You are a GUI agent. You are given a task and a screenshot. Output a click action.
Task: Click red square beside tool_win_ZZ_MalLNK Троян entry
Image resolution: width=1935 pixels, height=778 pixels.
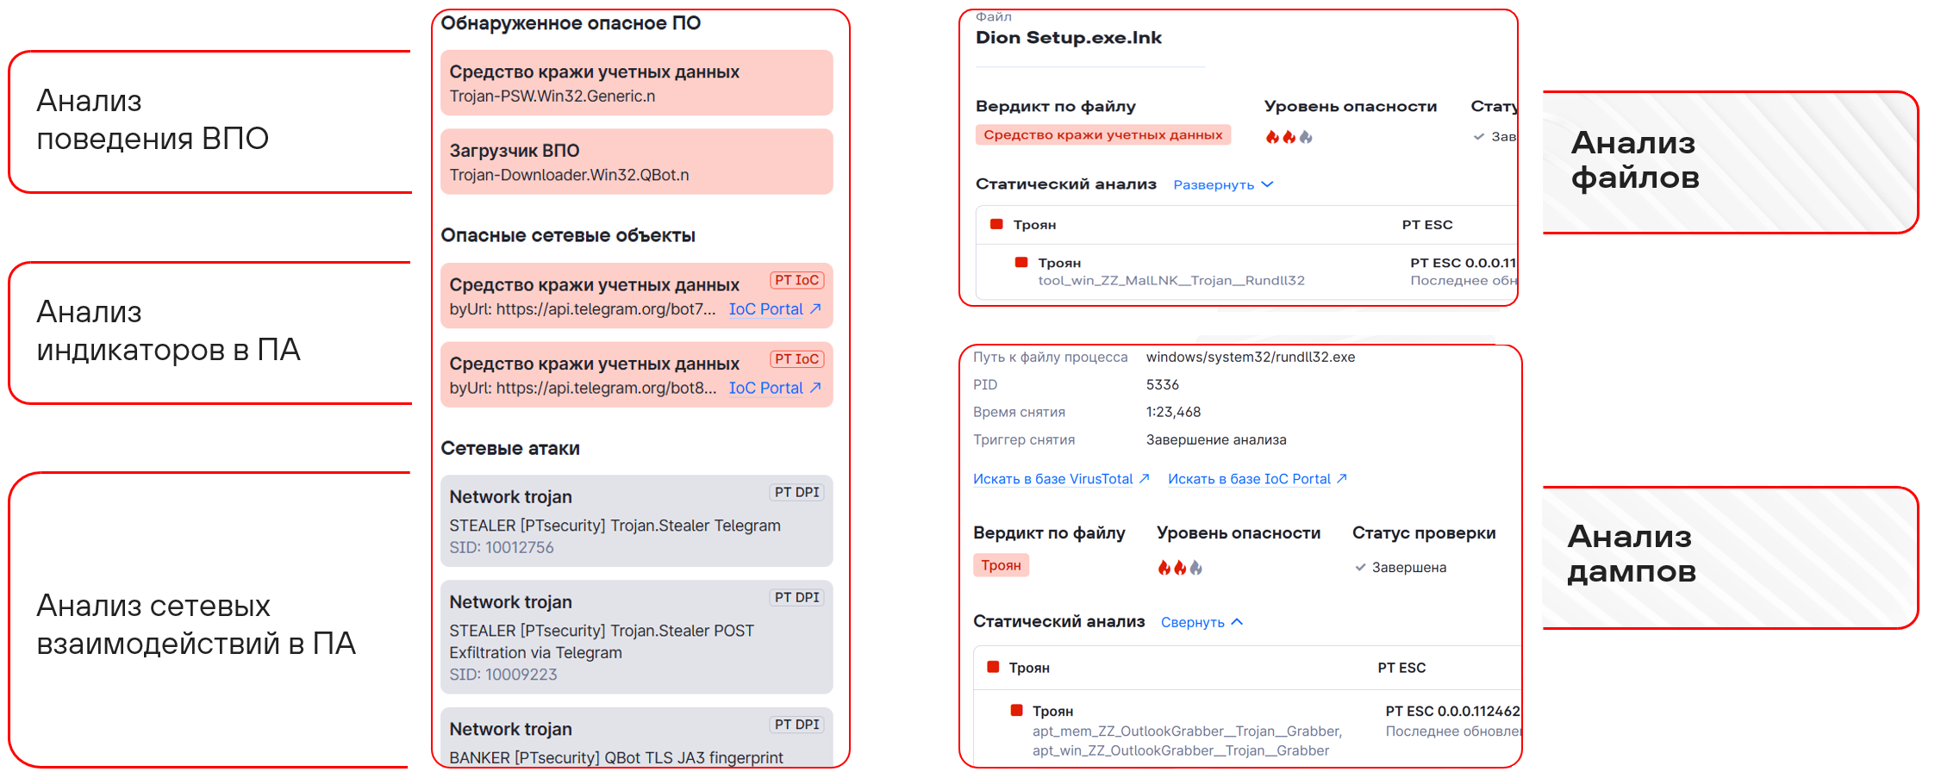(1021, 263)
